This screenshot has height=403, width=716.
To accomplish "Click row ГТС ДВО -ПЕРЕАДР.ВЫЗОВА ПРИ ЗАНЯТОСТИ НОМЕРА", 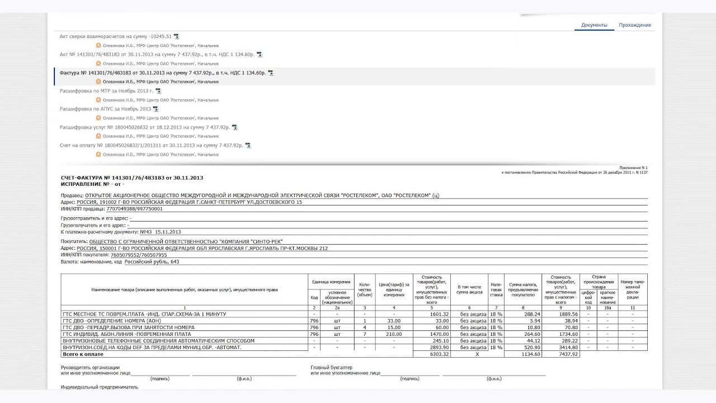I will click(354, 327).
